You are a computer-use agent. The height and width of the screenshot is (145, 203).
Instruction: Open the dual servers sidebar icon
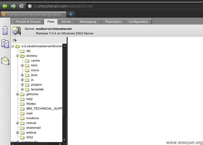pos(5,44)
